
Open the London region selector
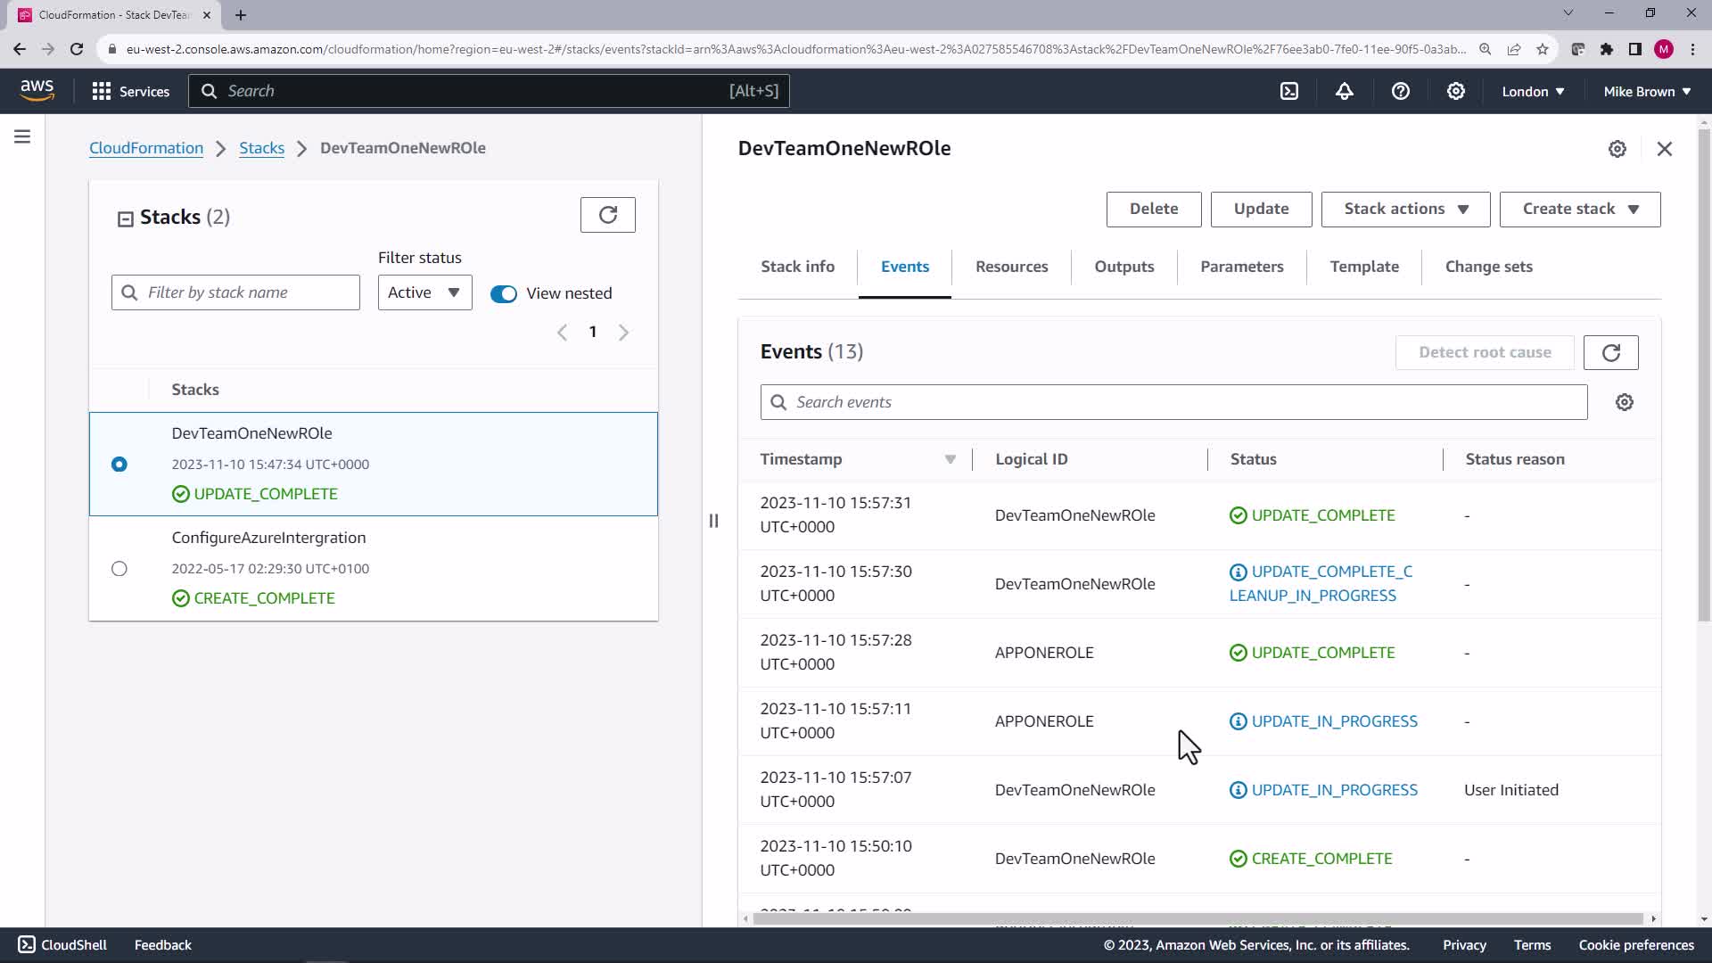[1533, 91]
